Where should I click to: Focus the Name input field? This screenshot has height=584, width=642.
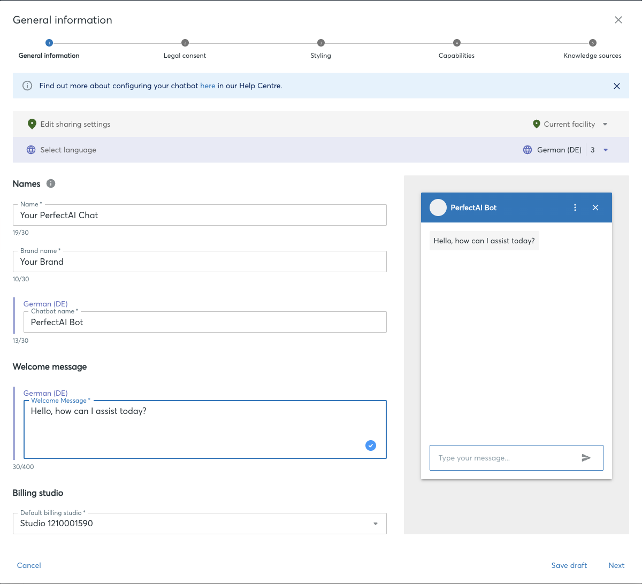tap(200, 215)
